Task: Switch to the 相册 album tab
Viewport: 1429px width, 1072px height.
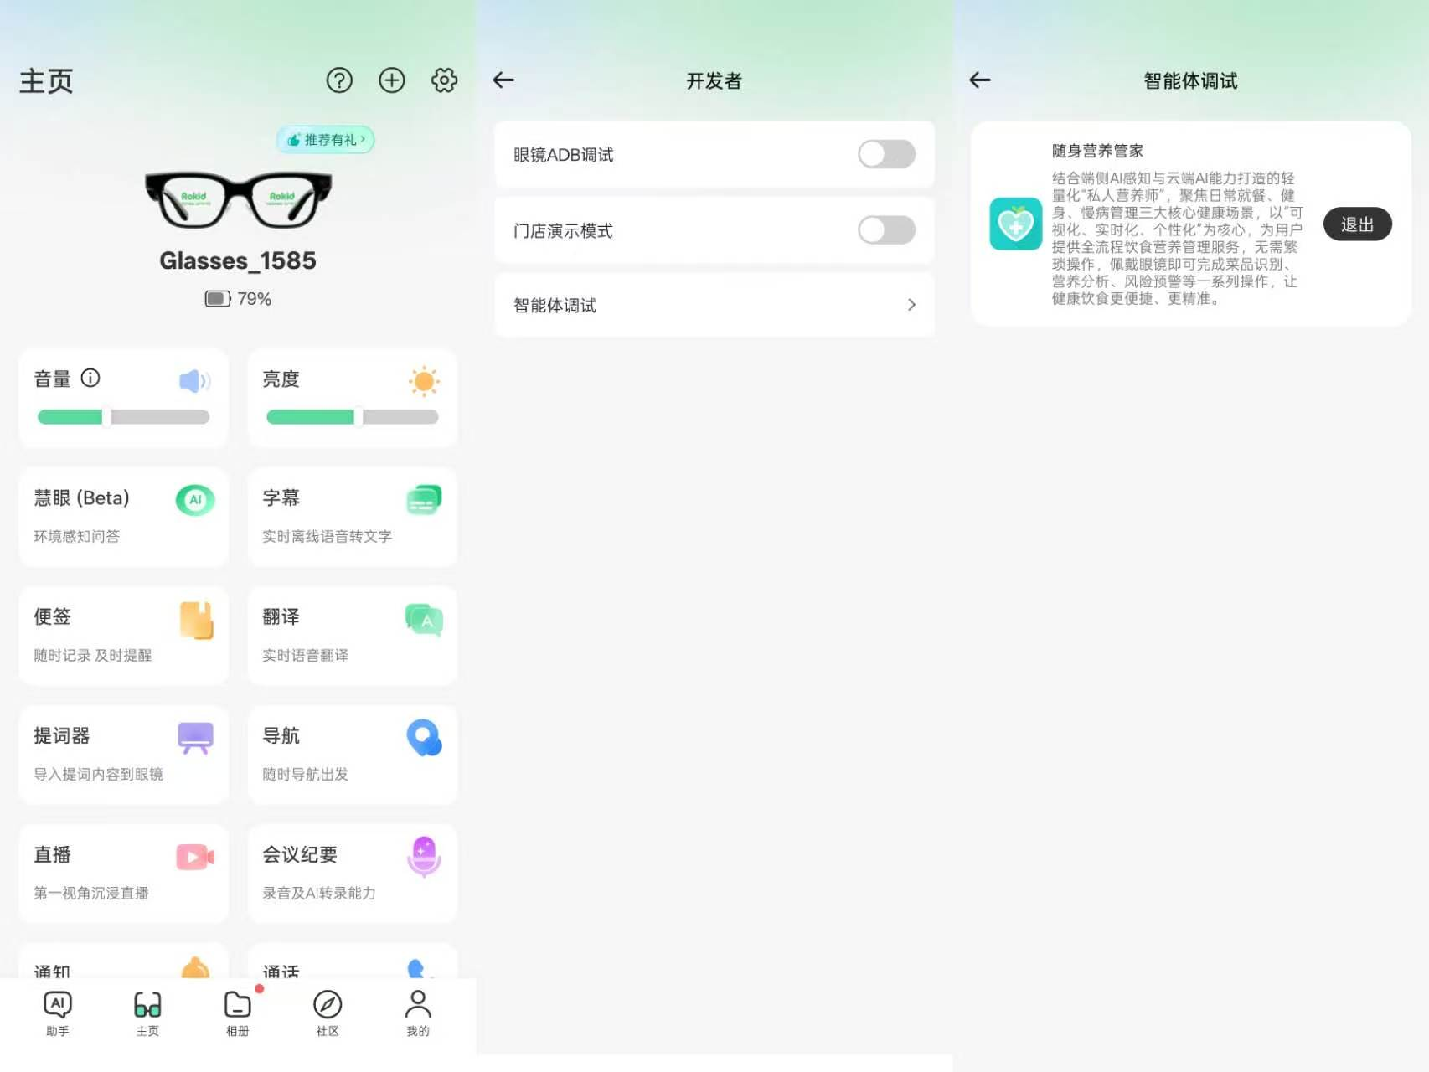Action: tap(238, 1013)
